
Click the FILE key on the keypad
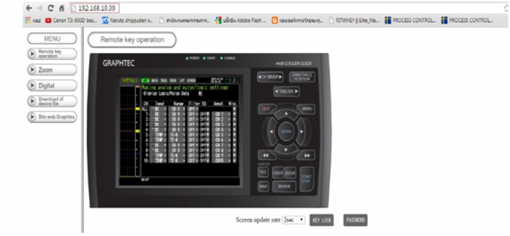click(263, 172)
